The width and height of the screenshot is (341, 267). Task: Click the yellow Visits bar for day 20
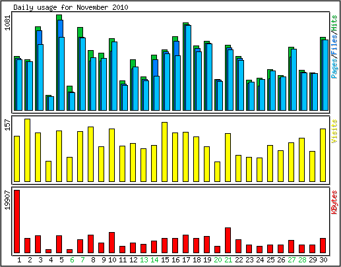(x=218, y=171)
